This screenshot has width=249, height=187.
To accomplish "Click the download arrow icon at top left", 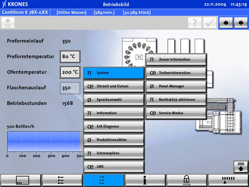I will coord(8,23).
